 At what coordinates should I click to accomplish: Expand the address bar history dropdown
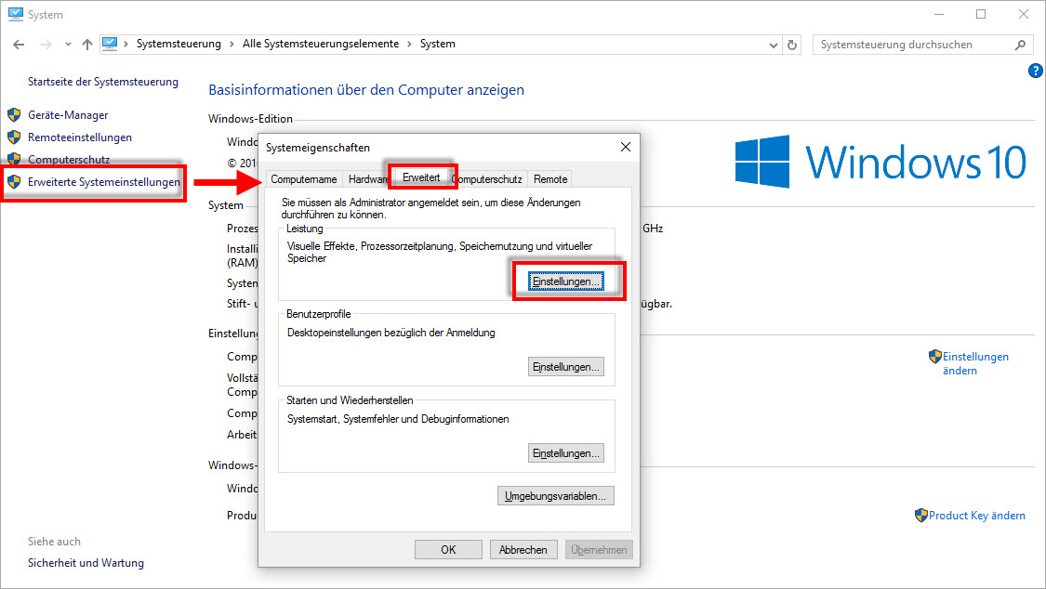click(773, 44)
